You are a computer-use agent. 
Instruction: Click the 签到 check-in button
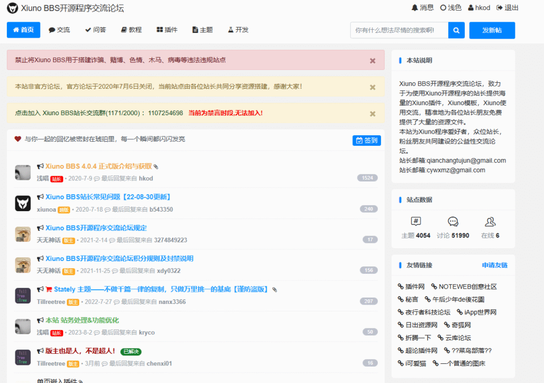(367, 141)
